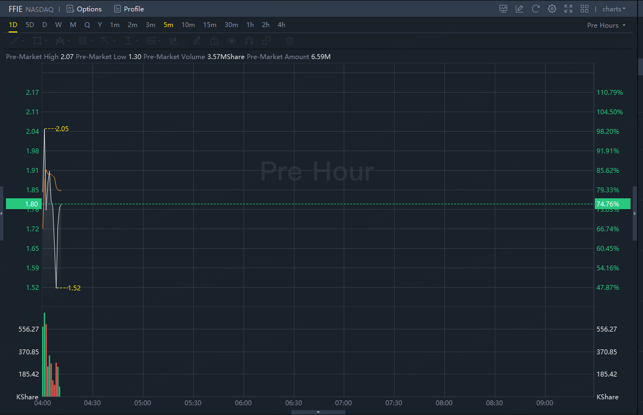Screen dimensions: 643x415
Task: Refresh the chart data
Action: click(535, 9)
